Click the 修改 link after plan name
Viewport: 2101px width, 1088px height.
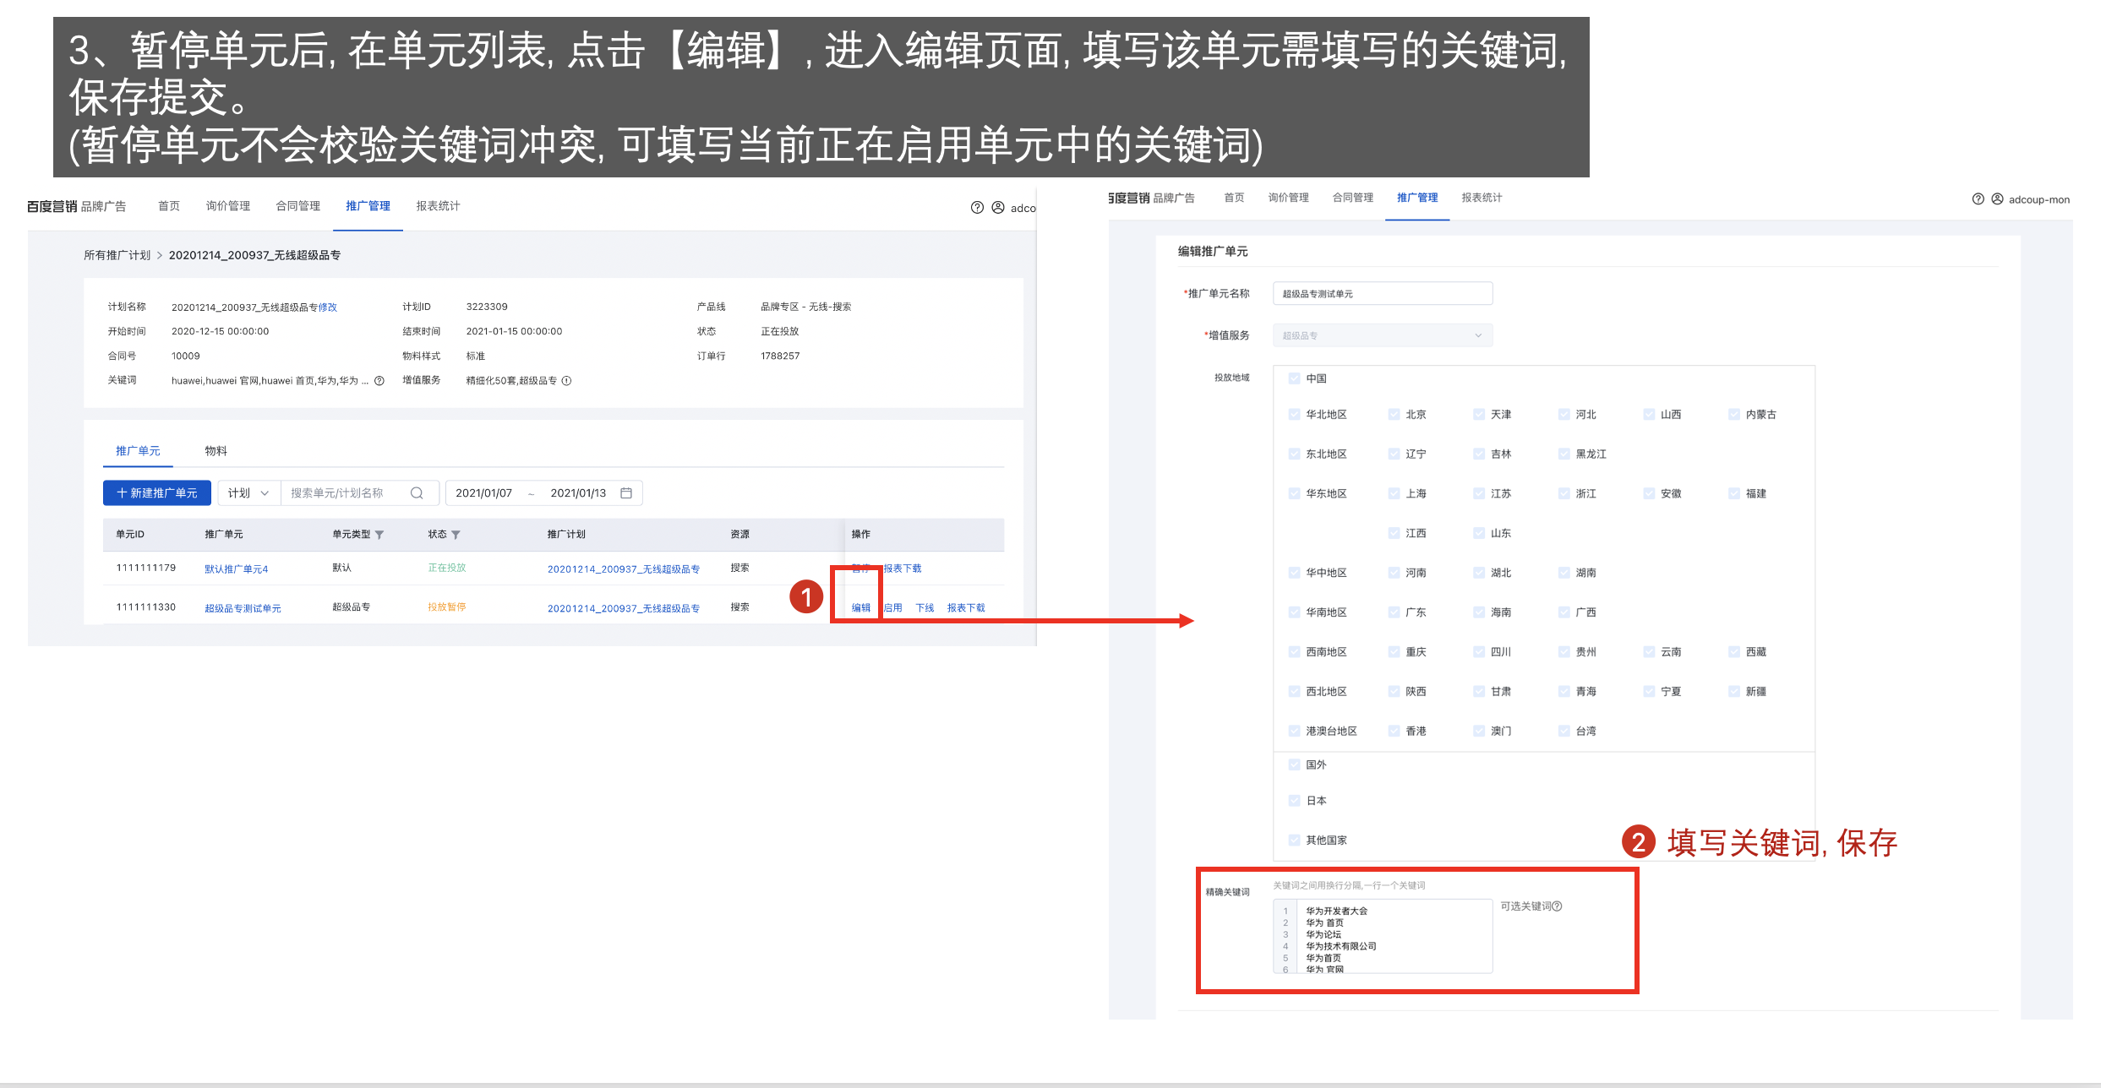328,307
